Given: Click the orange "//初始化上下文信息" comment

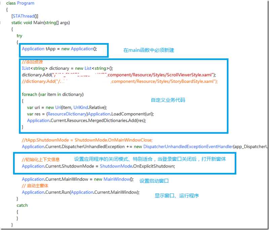Looking at the screenshot, I should pos(41,159).
